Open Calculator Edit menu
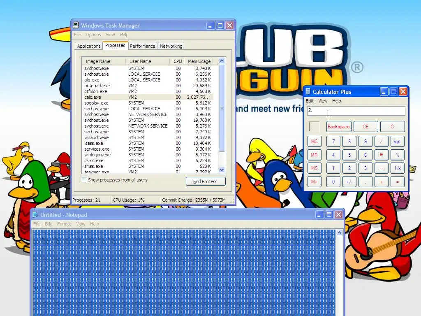The height and width of the screenshot is (316, 421). coord(310,101)
